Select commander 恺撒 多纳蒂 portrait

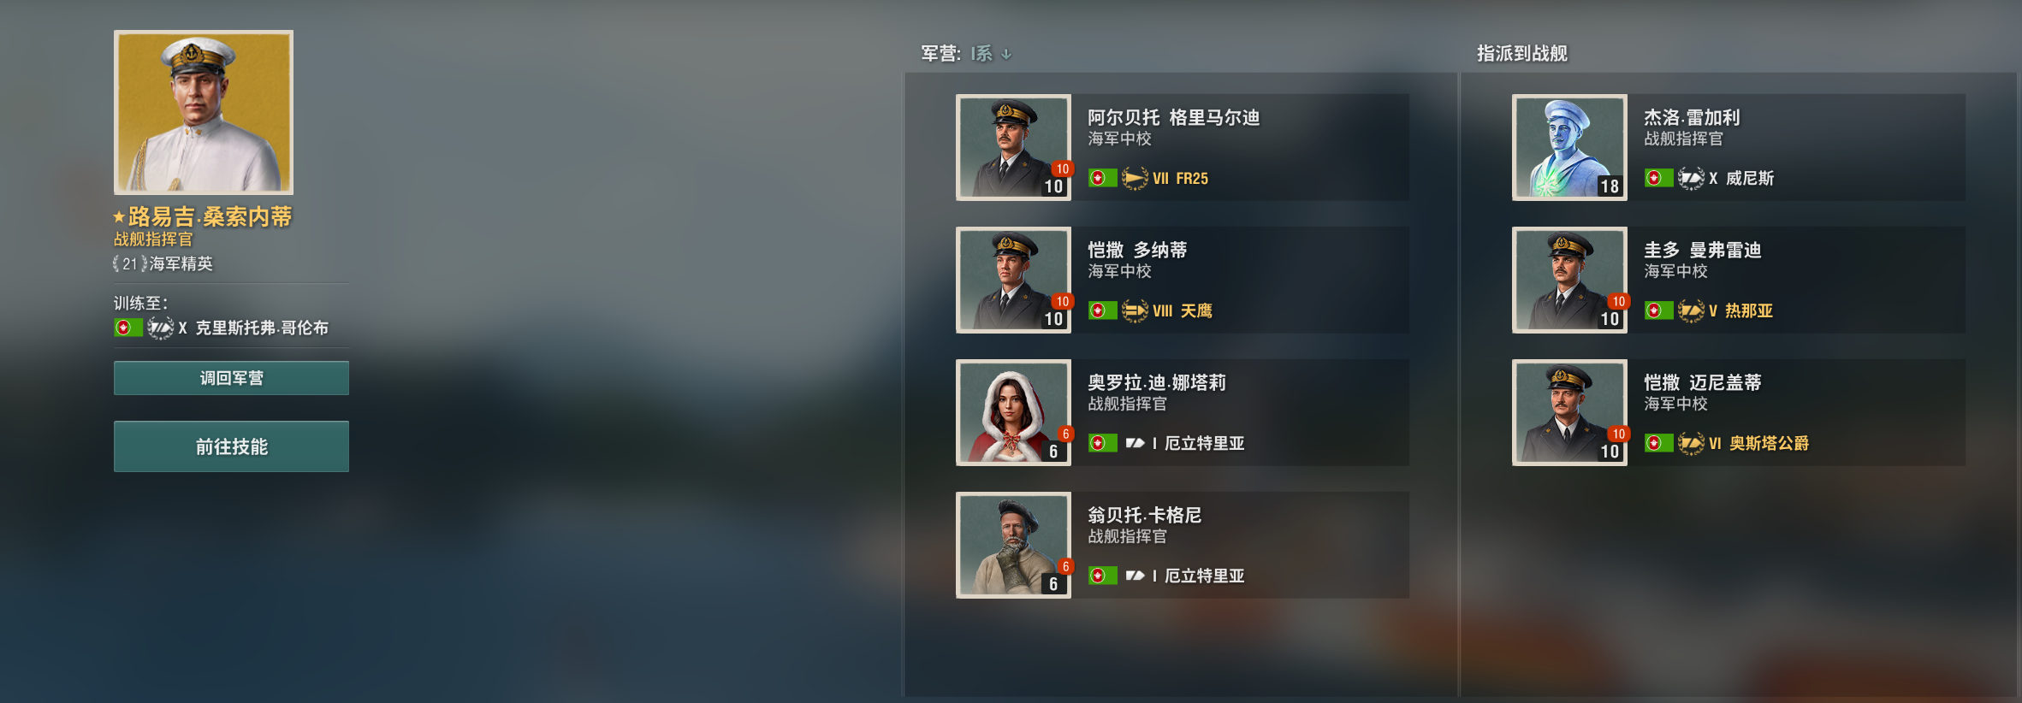(1013, 280)
